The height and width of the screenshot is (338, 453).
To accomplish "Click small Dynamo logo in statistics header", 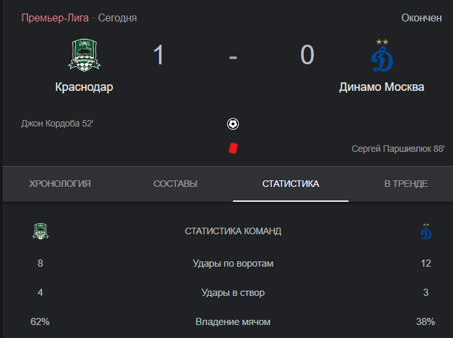I will click(426, 232).
